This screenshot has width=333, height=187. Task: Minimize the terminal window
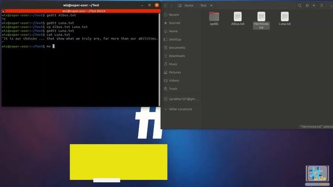142,5
